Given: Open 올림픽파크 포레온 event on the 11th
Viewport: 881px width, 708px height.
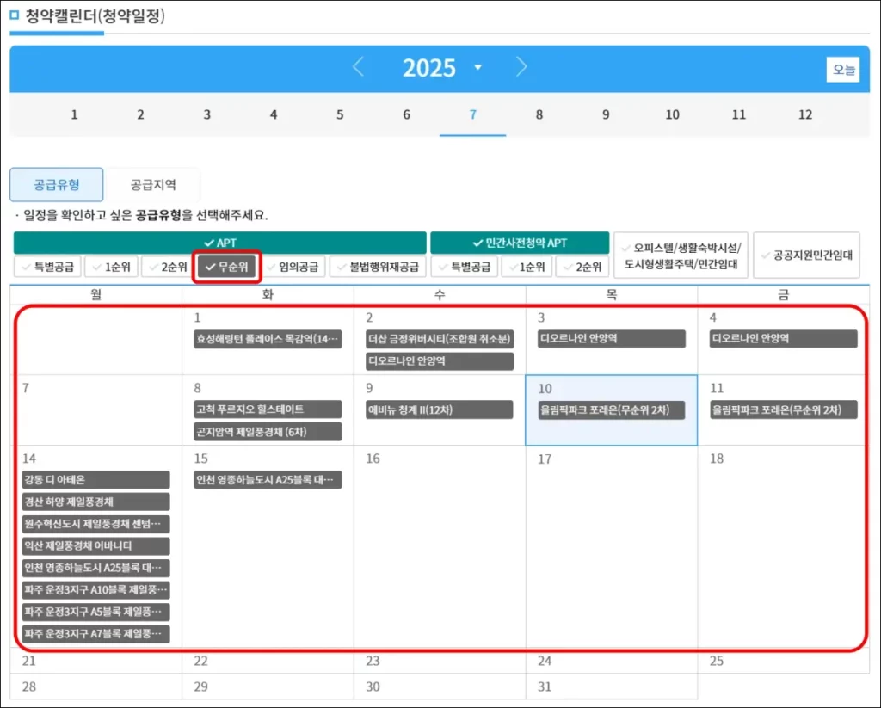Looking at the screenshot, I should coord(783,409).
